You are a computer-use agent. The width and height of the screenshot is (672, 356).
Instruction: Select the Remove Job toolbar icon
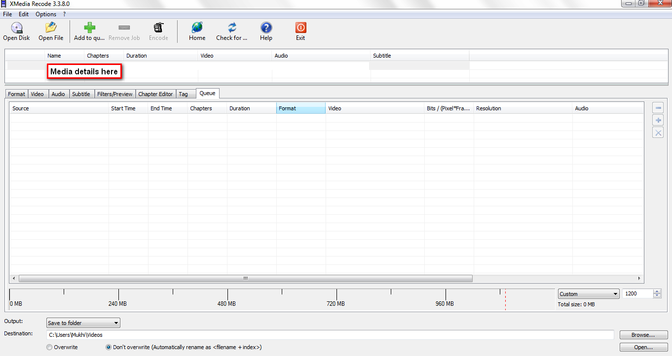coord(124,28)
